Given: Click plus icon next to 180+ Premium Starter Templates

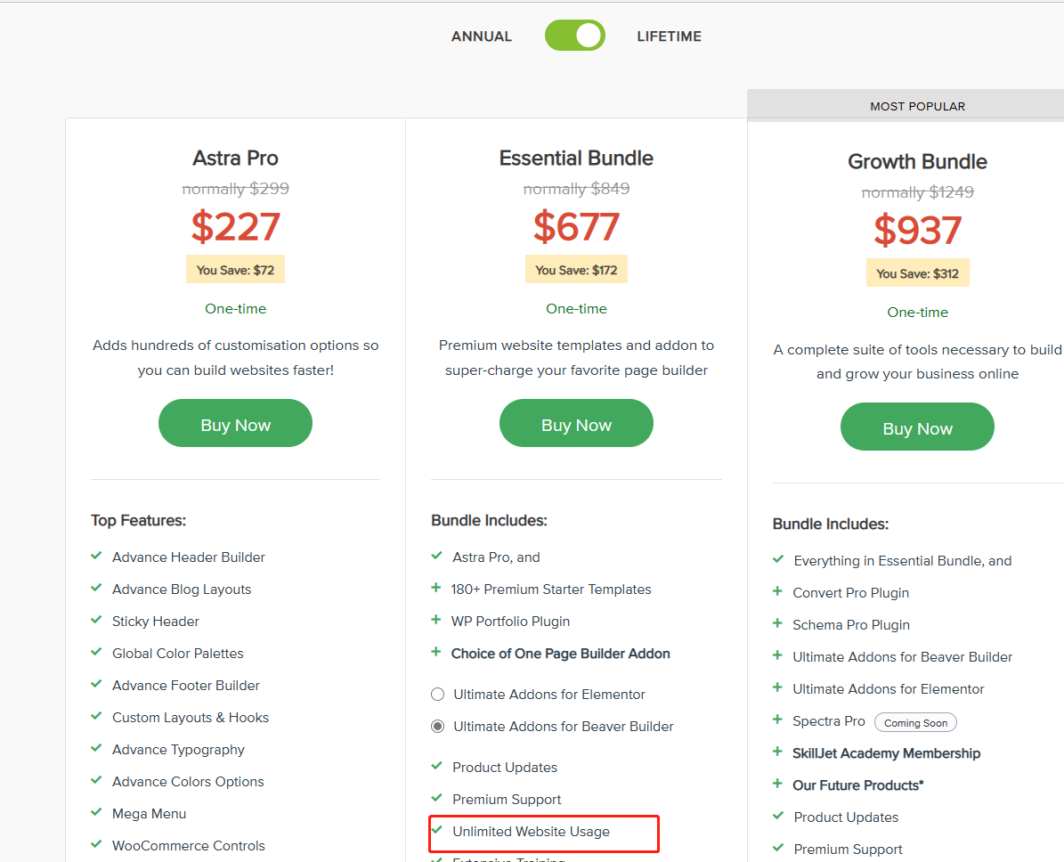Looking at the screenshot, I should pyautogui.click(x=436, y=588).
